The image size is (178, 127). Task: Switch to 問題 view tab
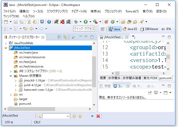[105, 86]
